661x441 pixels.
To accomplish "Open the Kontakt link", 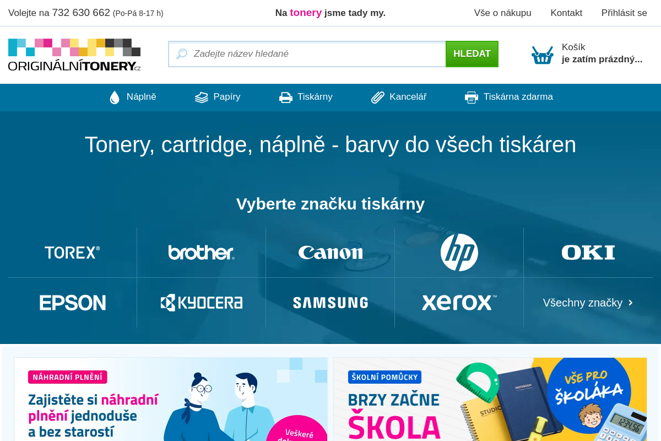I will pyautogui.click(x=566, y=13).
